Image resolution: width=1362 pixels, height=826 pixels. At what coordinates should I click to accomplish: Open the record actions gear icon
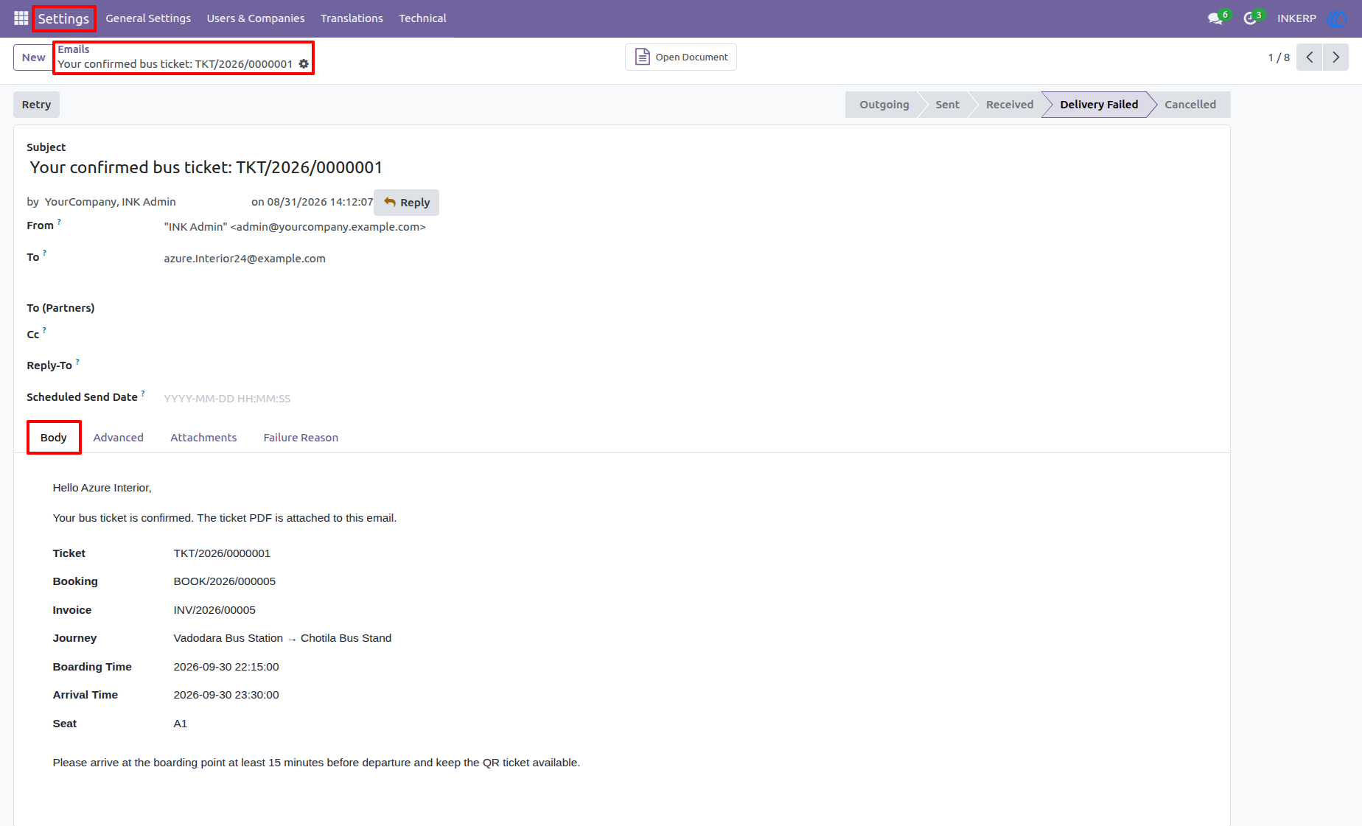(x=304, y=64)
